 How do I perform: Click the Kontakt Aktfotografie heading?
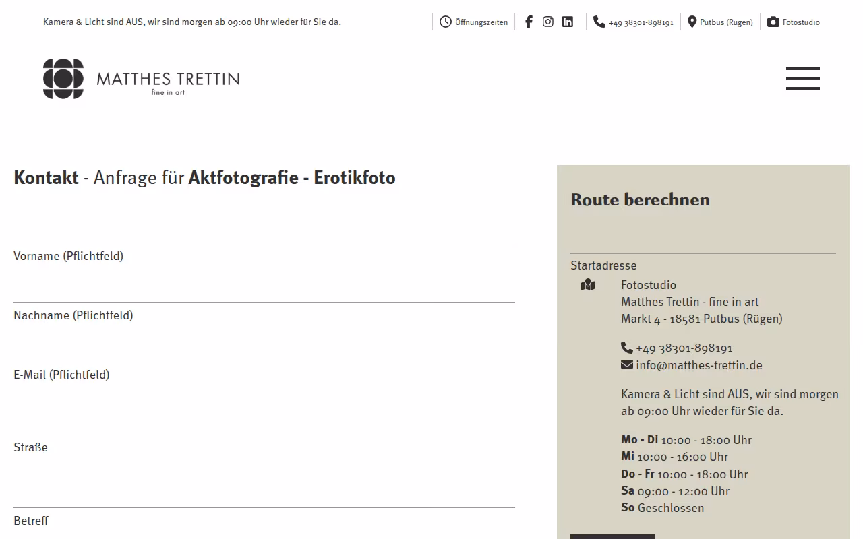pyautogui.click(x=204, y=178)
